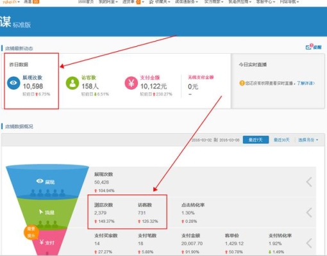Screen dimensions: 327x256
Task: Click the 了解详情 link
Action: [306, 83]
